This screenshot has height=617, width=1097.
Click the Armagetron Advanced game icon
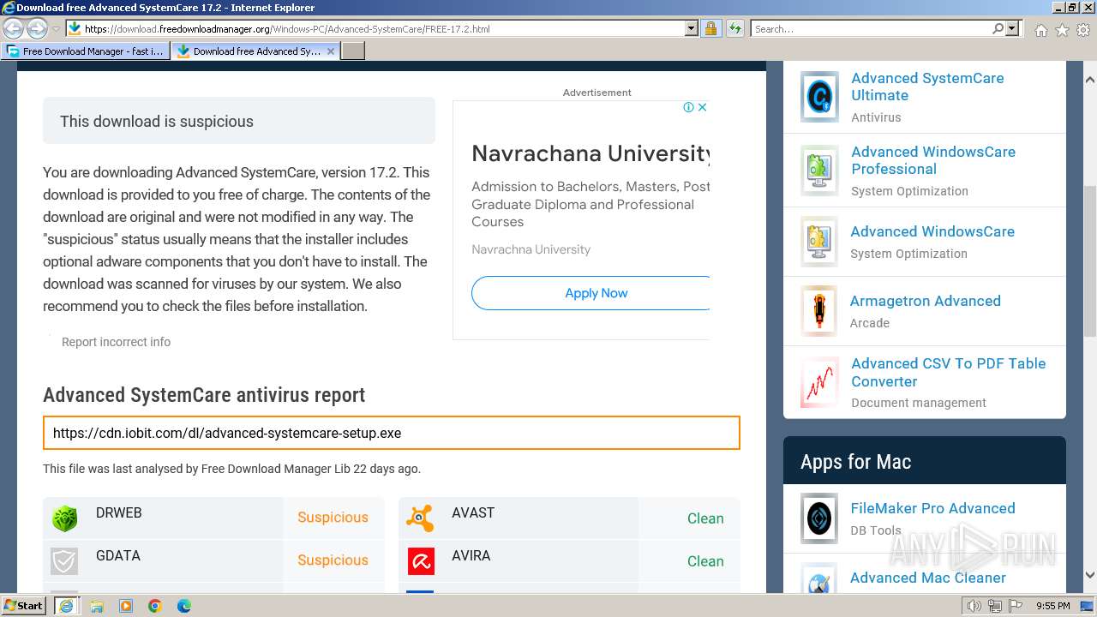(x=819, y=311)
